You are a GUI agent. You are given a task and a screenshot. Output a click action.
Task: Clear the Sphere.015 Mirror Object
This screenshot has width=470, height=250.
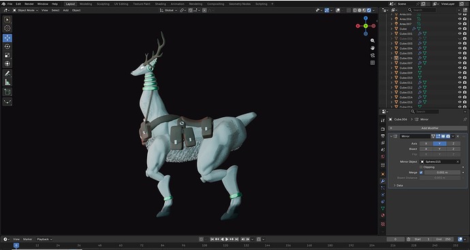coord(458,162)
